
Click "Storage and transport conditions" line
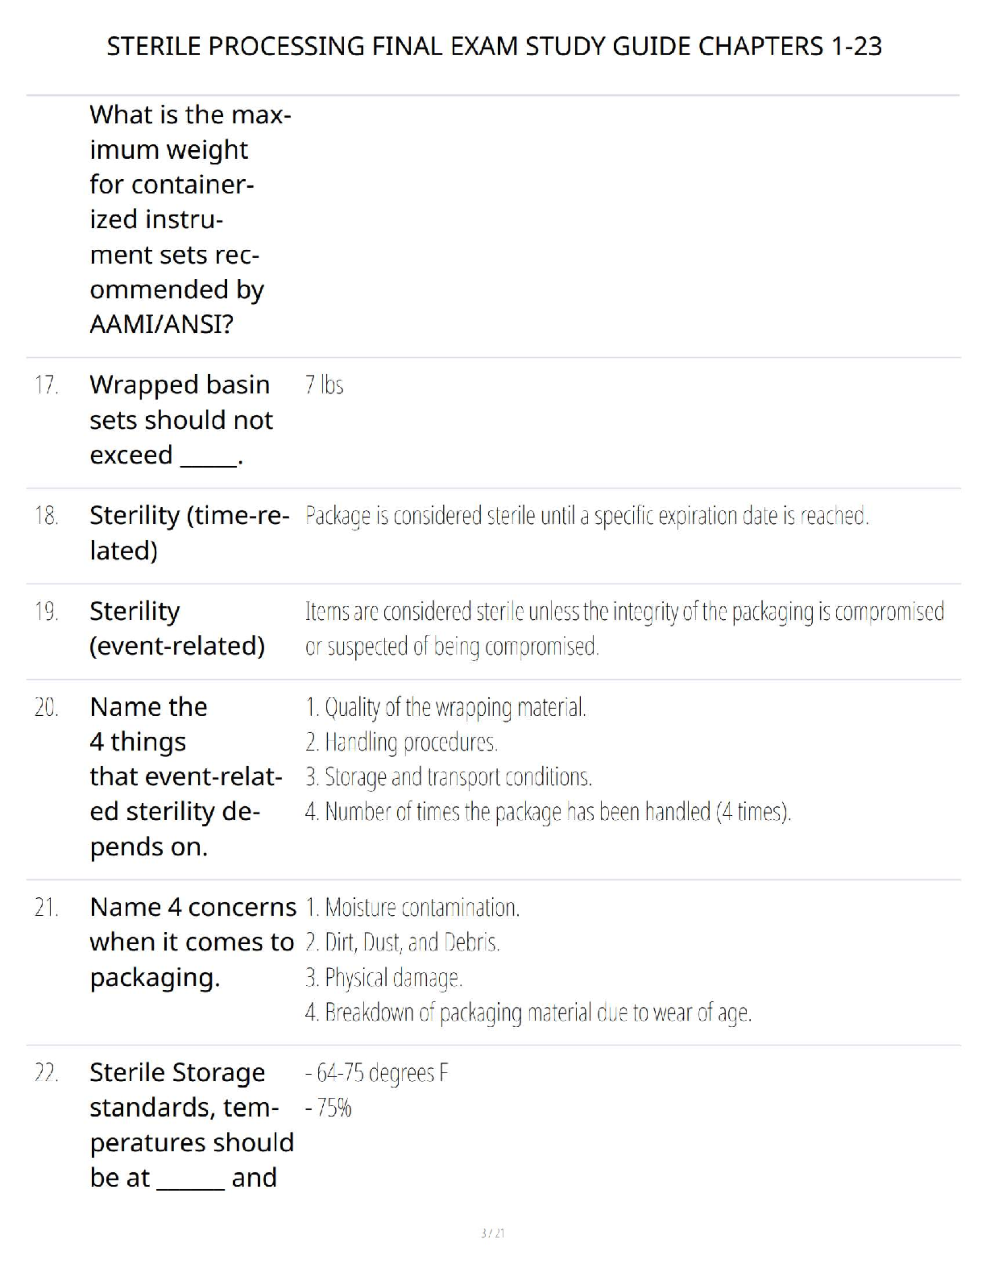coord(449,777)
